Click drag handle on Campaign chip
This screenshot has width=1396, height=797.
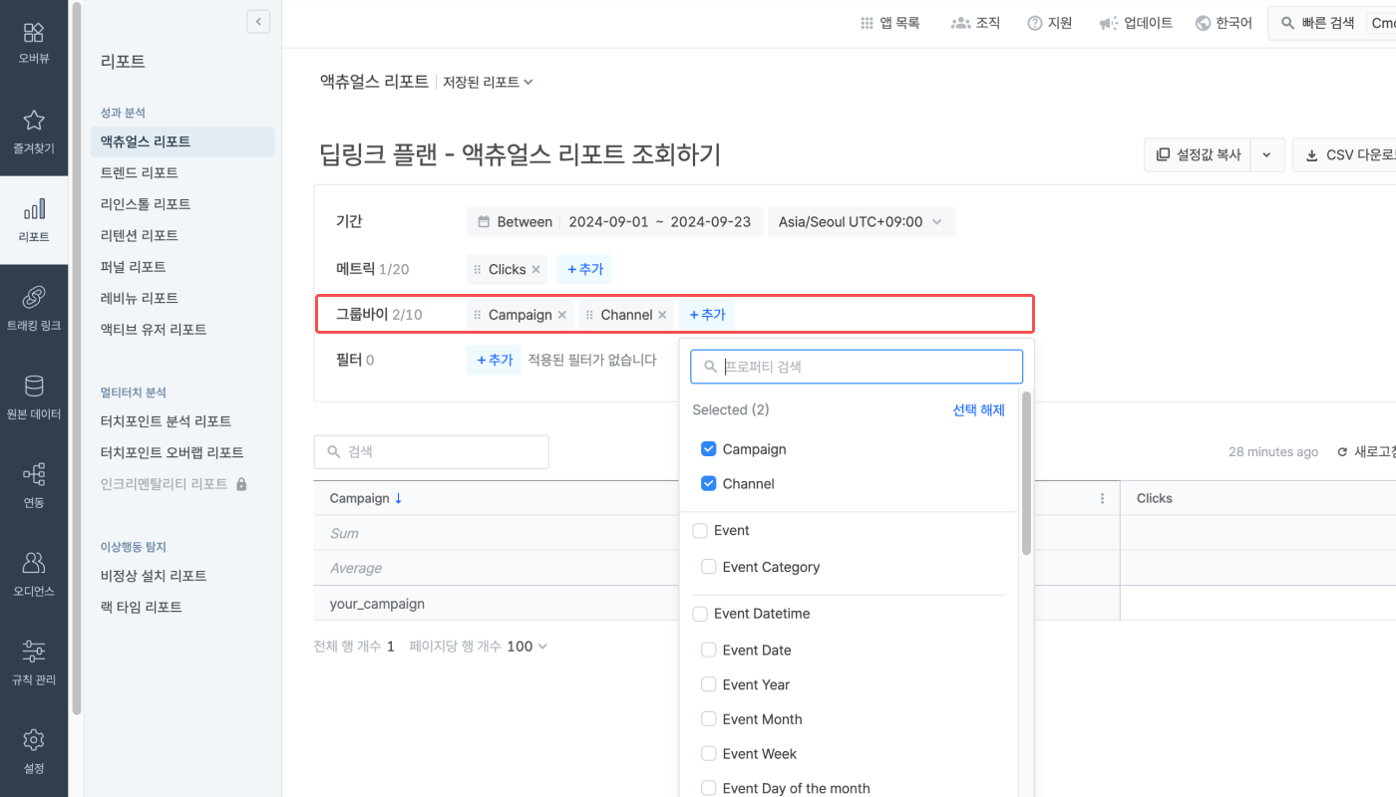(x=478, y=315)
